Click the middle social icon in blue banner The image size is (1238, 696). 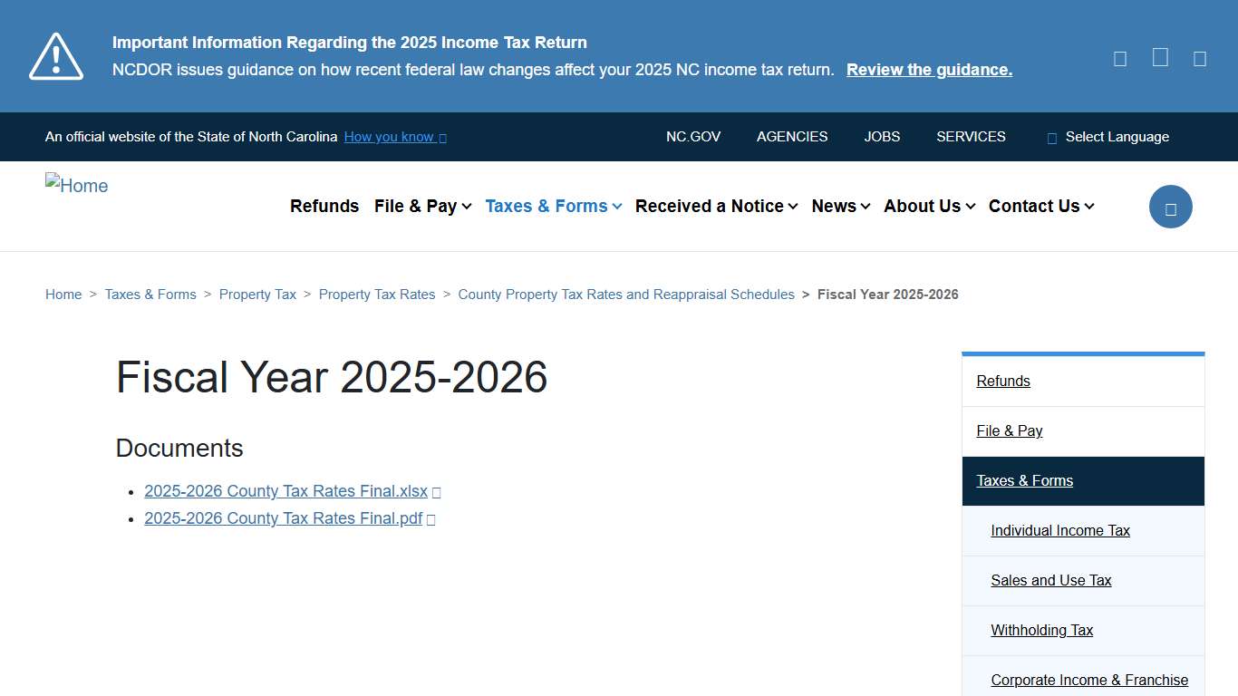pos(1159,58)
